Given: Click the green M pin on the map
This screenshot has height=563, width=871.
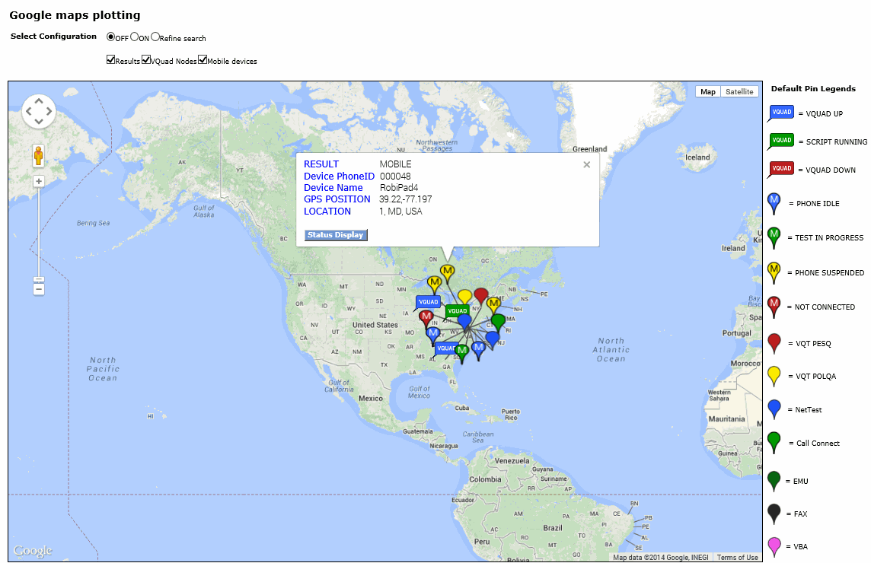Looking at the screenshot, I should [461, 352].
